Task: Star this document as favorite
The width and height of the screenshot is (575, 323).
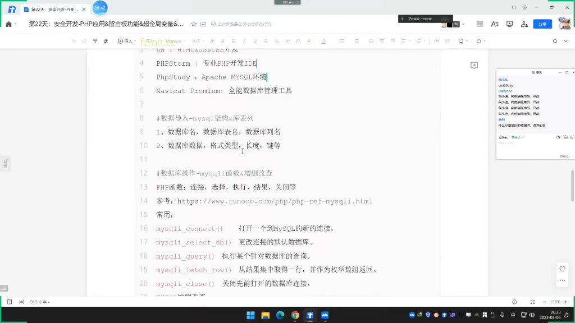Action: coord(194,24)
